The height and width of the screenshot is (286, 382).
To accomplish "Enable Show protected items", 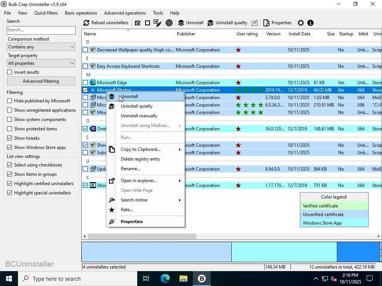I will point(9,129).
